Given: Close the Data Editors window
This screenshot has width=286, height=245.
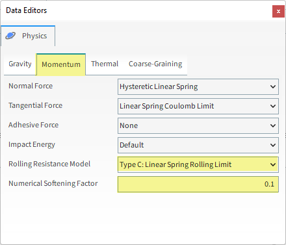Looking at the screenshot, I should [x=278, y=11].
